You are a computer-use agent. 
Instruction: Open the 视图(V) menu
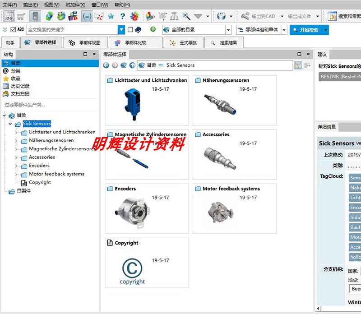click(x=51, y=5)
